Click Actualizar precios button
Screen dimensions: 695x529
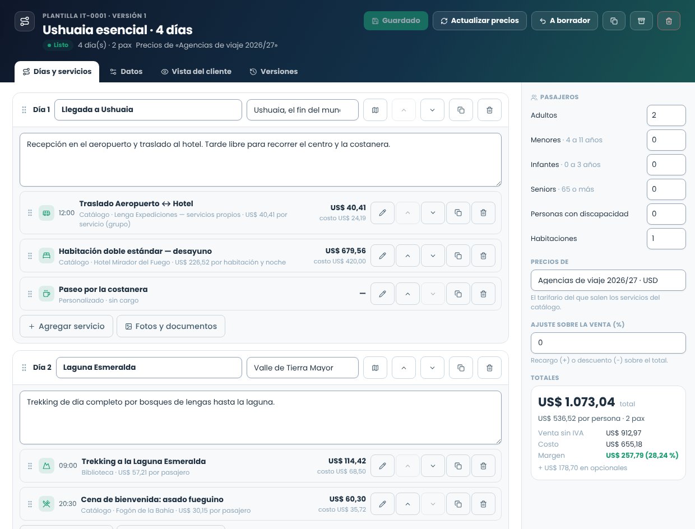[480, 21]
